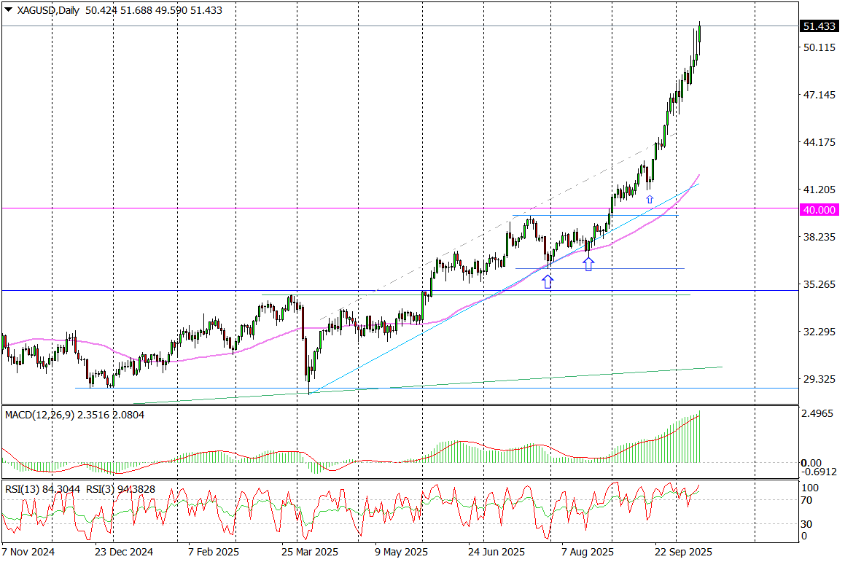Click the 25 Mar 2025 date label
Viewport: 845px width, 562px height.
point(308,552)
